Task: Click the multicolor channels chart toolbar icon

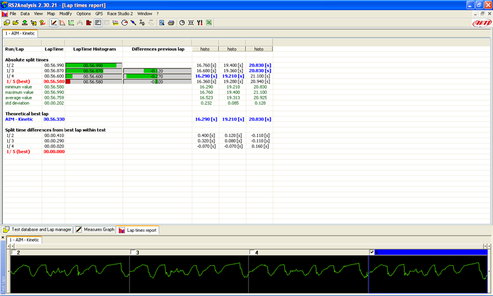Action: (115, 23)
